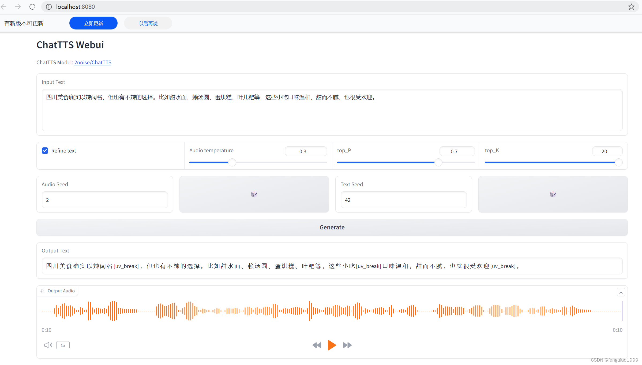The height and width of the screenshot is (365, 642).
Task: Adjust the top_P slider handle
Action: coord(438,162)
